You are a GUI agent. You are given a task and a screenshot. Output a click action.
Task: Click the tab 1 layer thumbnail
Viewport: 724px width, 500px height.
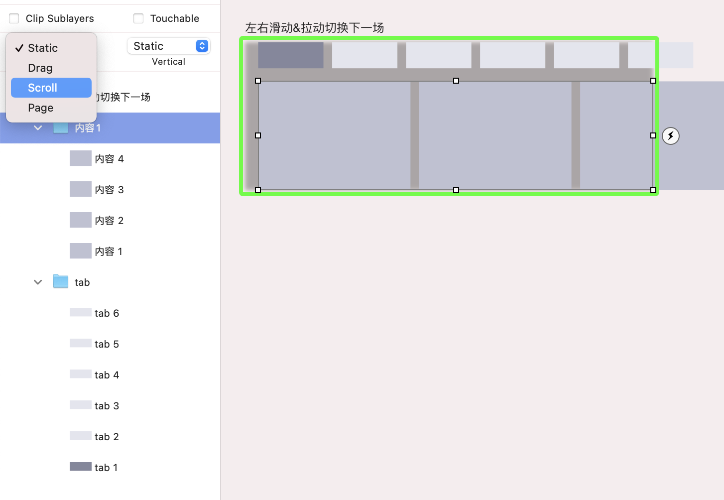point(80,467)
